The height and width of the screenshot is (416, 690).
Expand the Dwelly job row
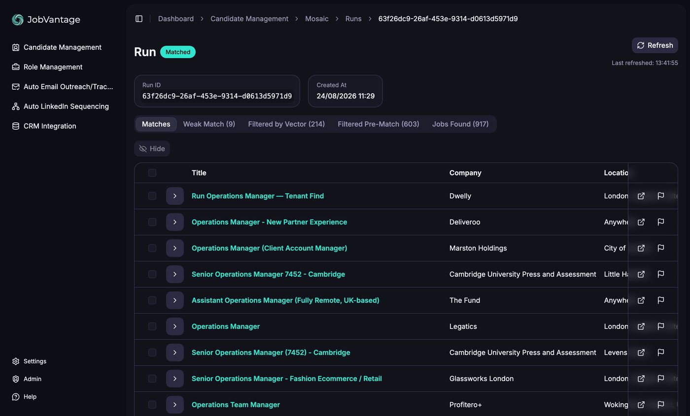pyautogui.click(x=175, y=196)
